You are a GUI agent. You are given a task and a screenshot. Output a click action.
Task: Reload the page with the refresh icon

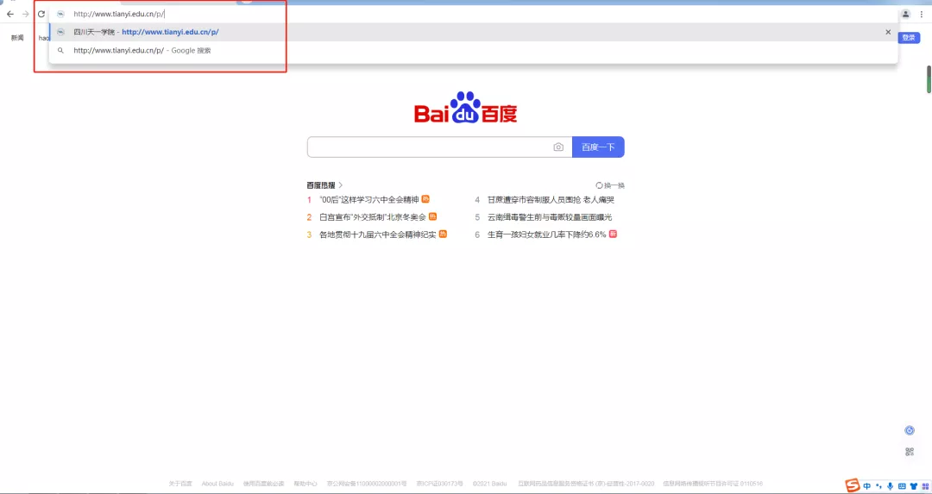[x=41, y=15]
